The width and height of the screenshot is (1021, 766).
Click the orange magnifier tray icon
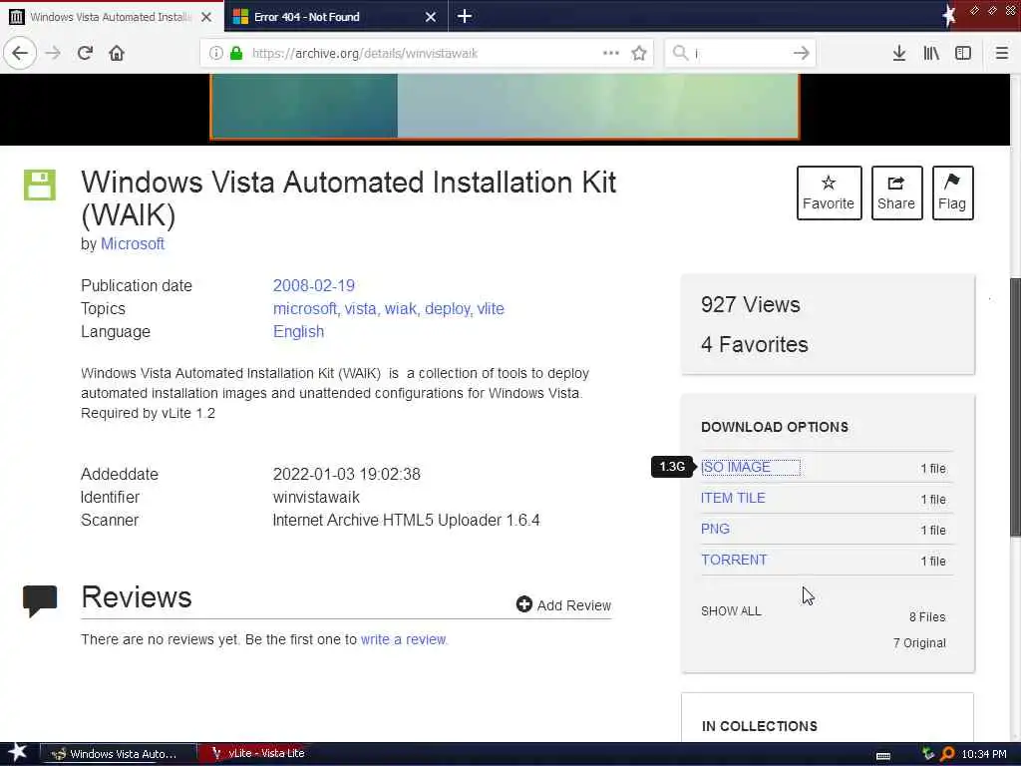(947, 754)
